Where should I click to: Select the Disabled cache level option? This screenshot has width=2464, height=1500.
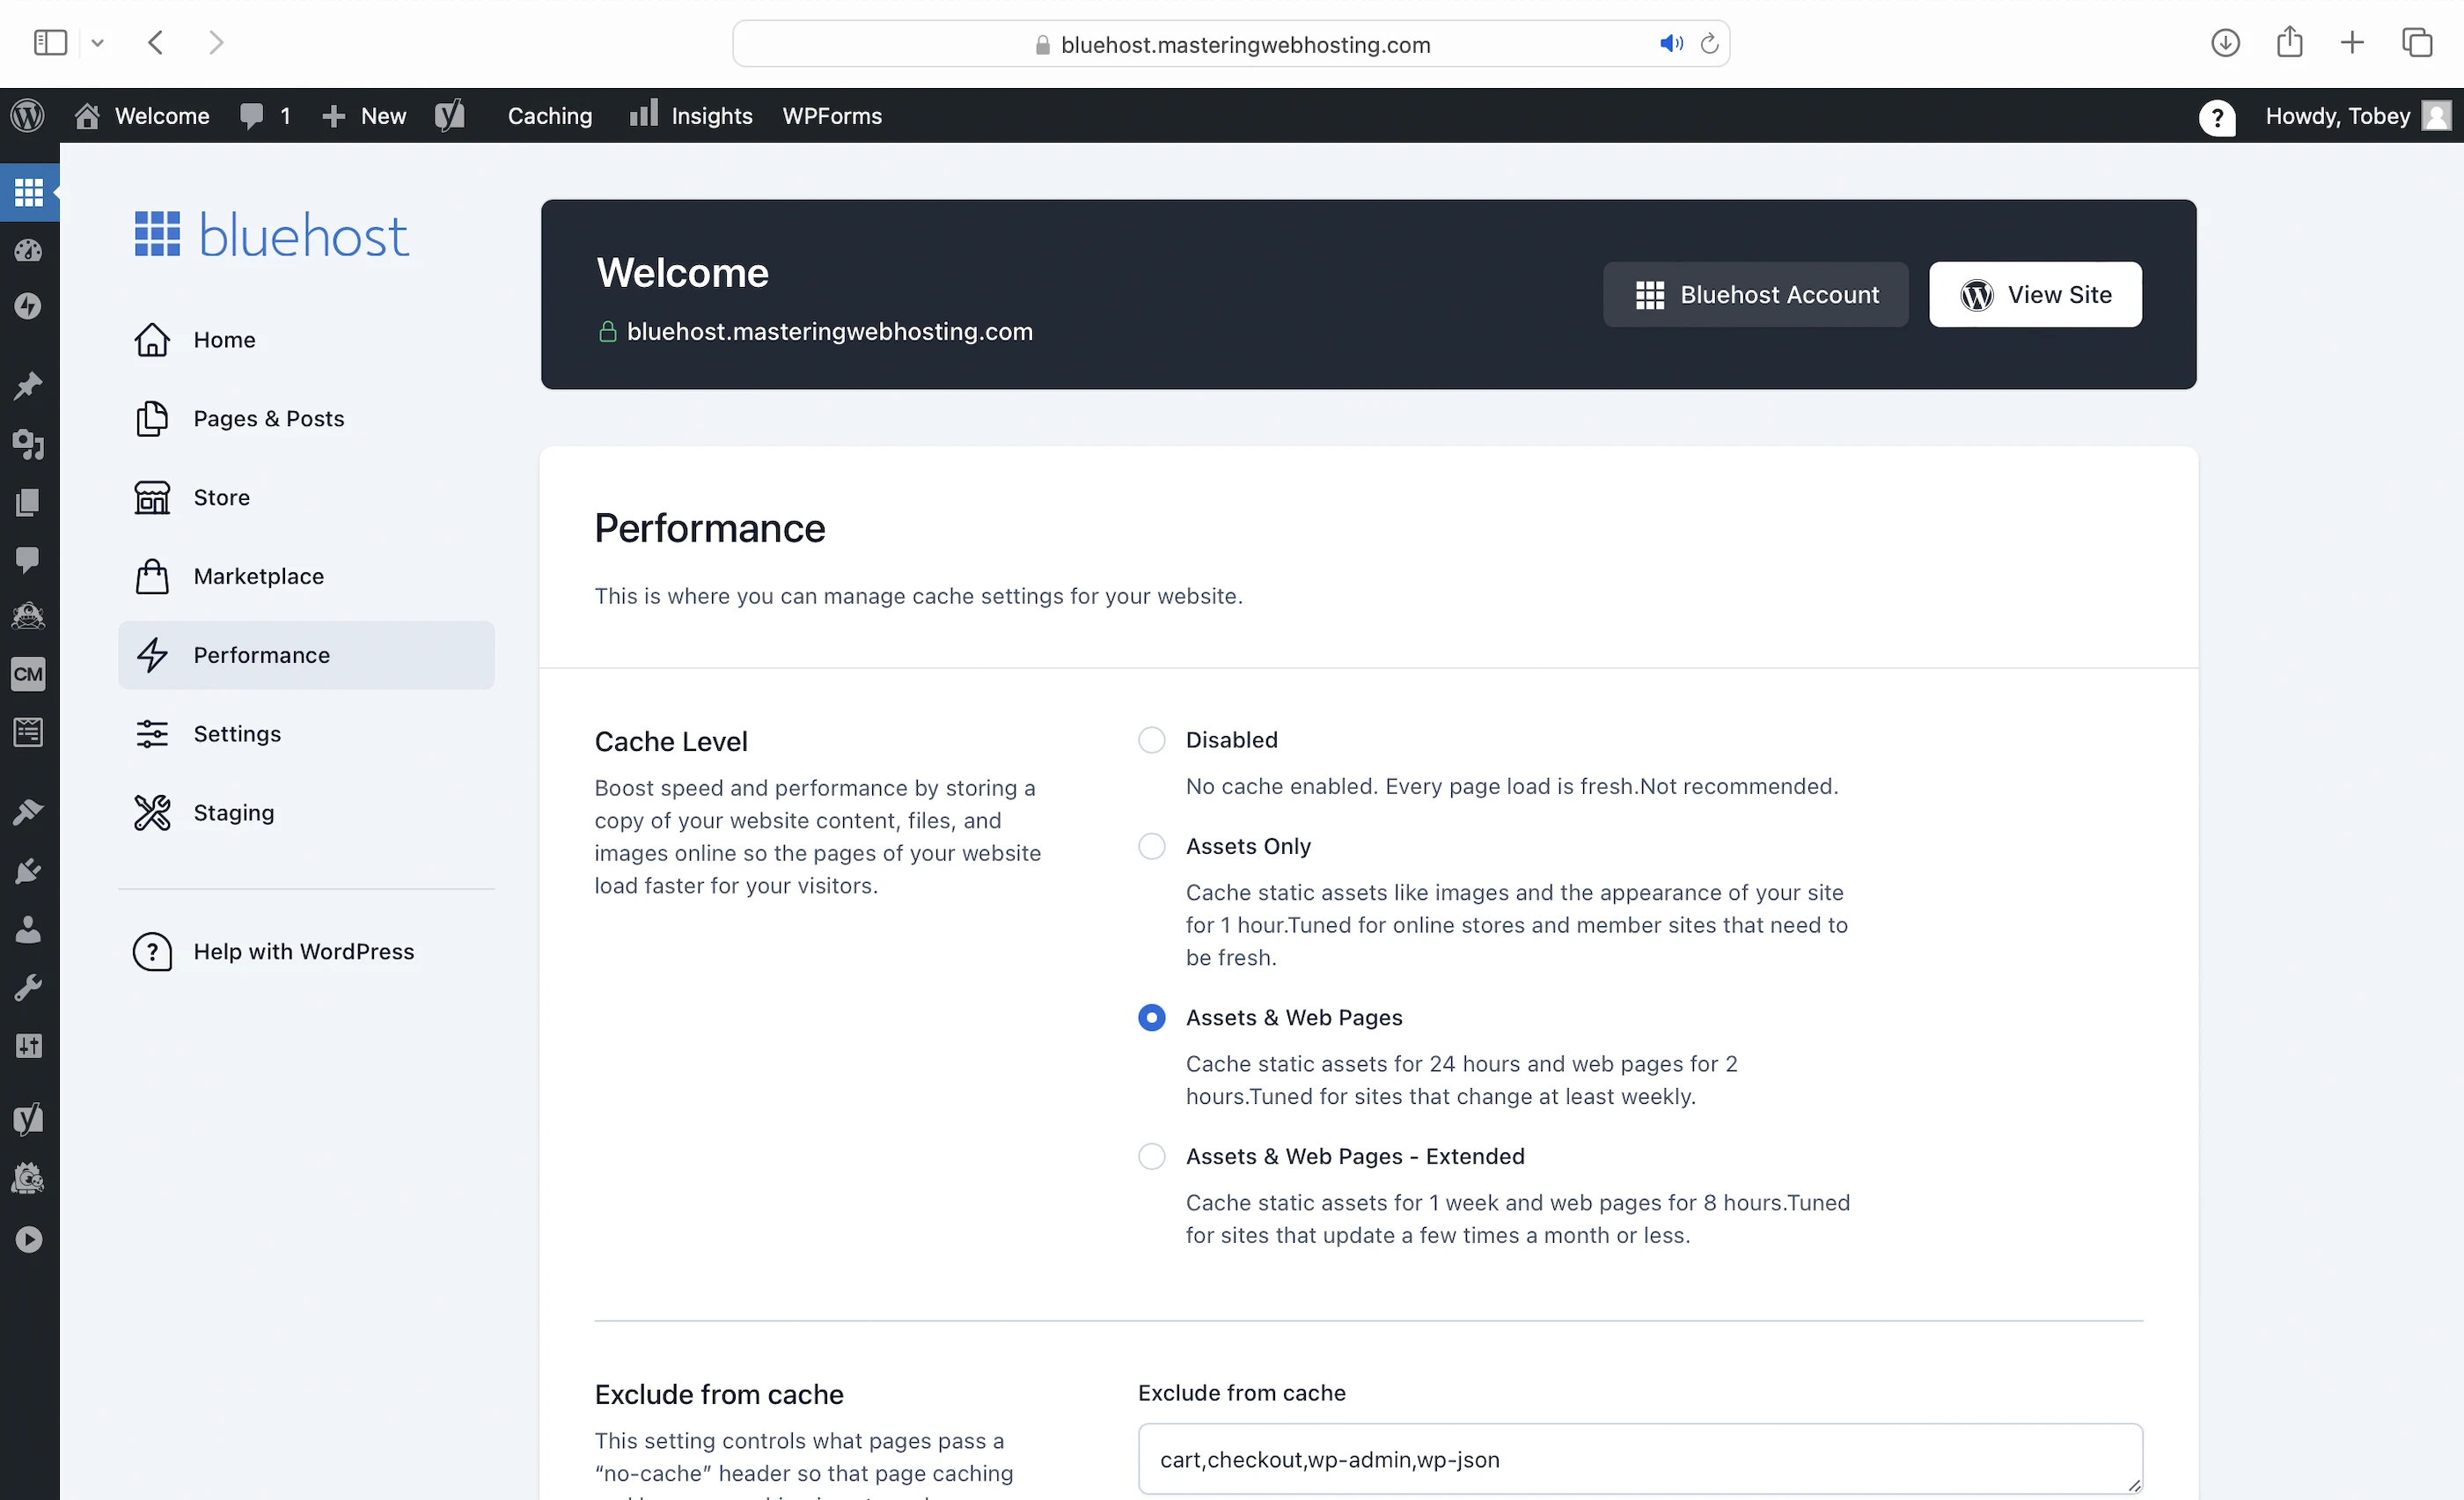point(1151,740)
